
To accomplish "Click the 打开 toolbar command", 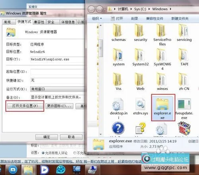I will 117,18.
